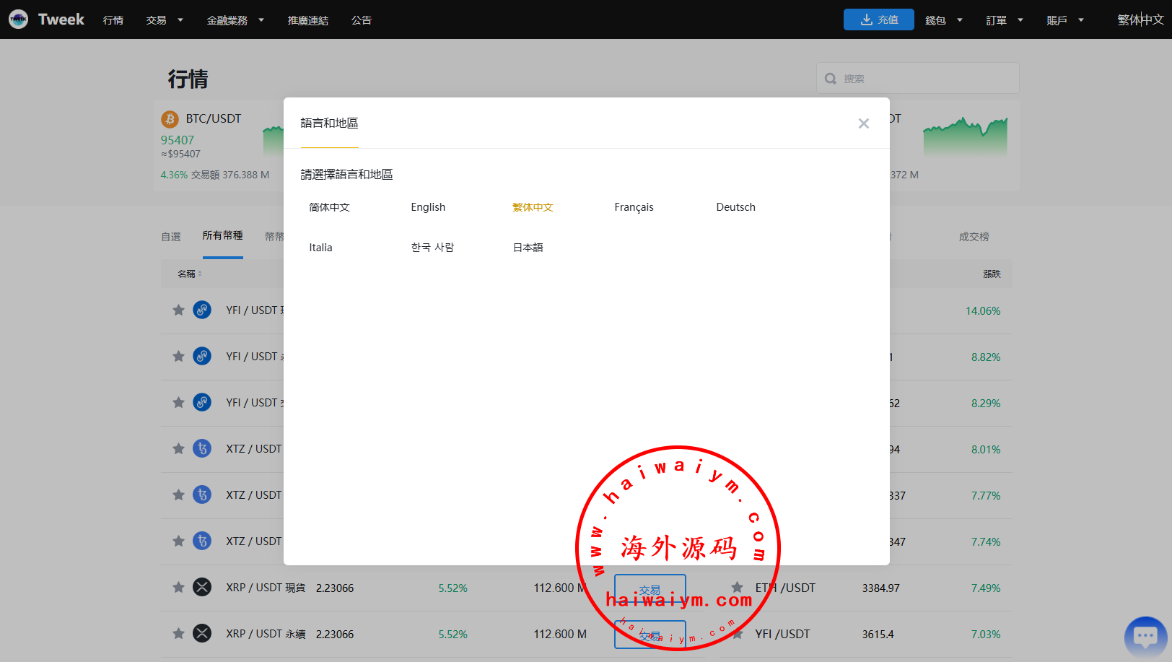Click the Tezos coin icon in last XTZ row
The height and width of the screenshot is (662, 1172).
pos(202,541)
